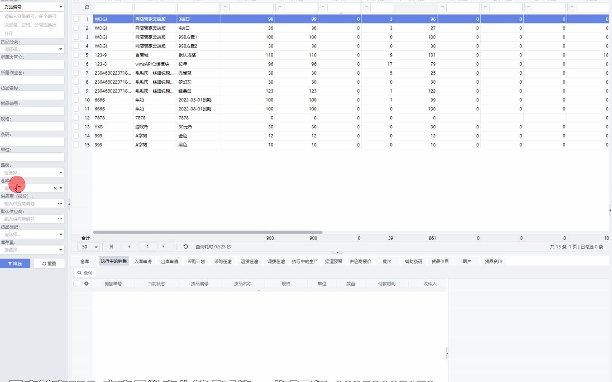Open the 货品编号 query type dropdown

(32, 7)
